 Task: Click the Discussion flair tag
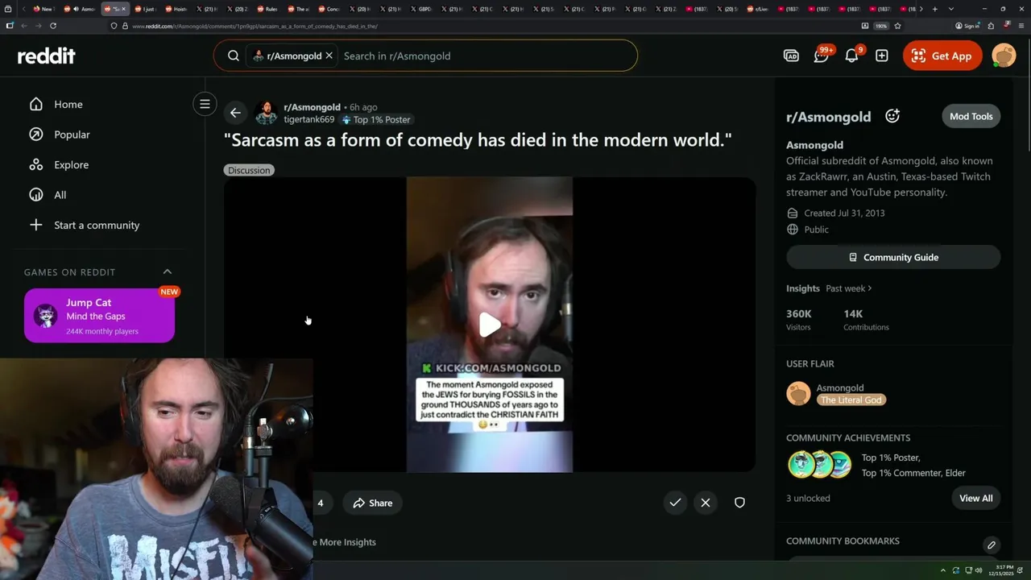coord(249,170)
